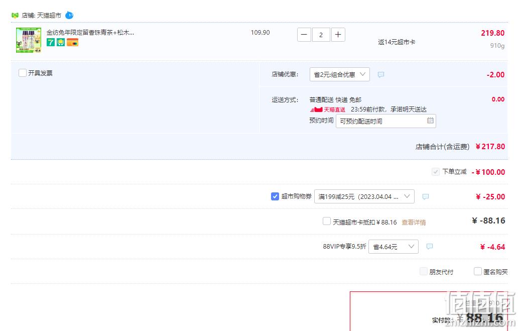Click the 可预约配送时间 scheduling field
Viewport: 520px width, 331px height.
click(385, 121)
